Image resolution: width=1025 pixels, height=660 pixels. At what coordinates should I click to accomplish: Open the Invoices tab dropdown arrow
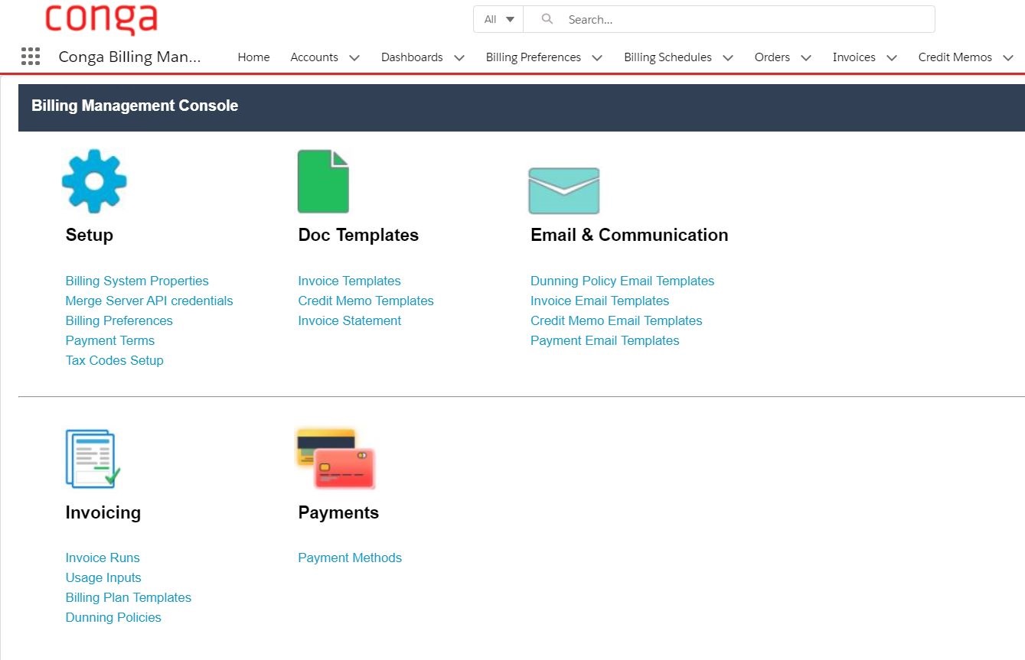(x=891, y=57)
